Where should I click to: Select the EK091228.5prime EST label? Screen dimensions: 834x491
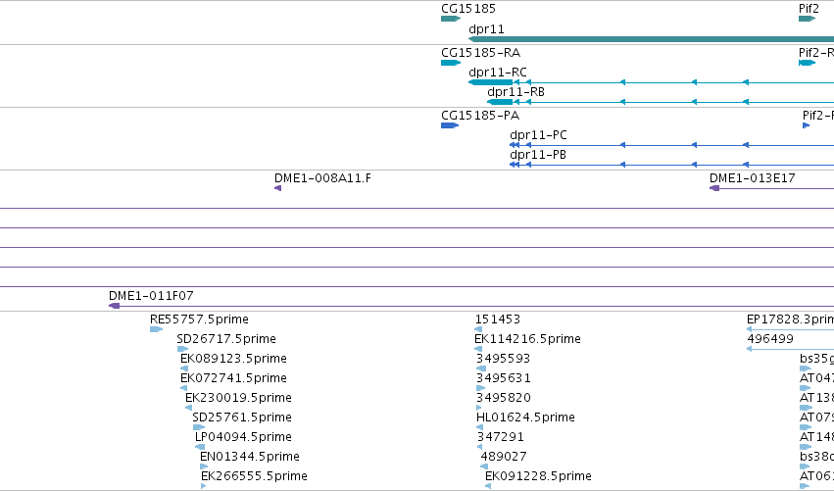click(538, 476)
